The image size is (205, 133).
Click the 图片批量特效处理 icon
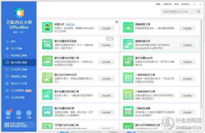[x=47, y=111]
